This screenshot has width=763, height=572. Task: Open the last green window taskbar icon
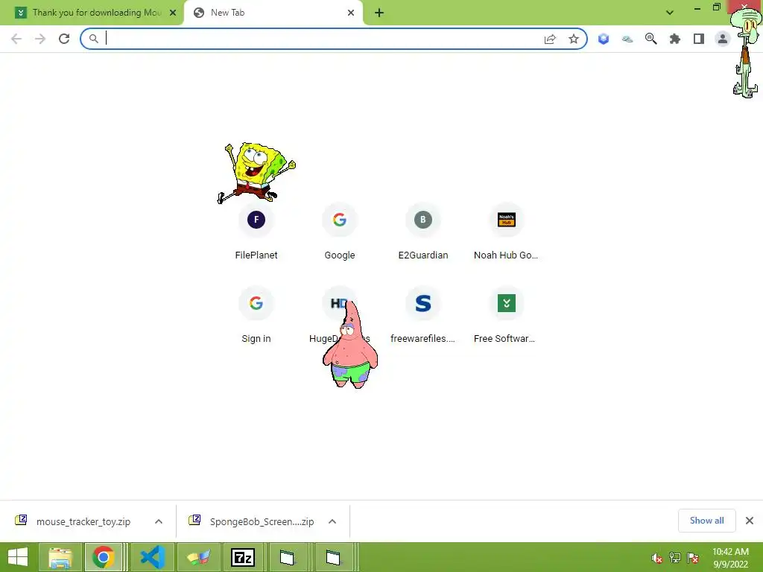pyautogui.click(x=333, y=557)
